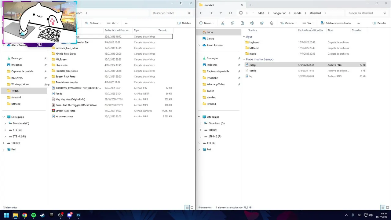The image size is (391, 220).
Task: Click the Rename icon in the standard window toolbar
Action: (x=252, y=23)
